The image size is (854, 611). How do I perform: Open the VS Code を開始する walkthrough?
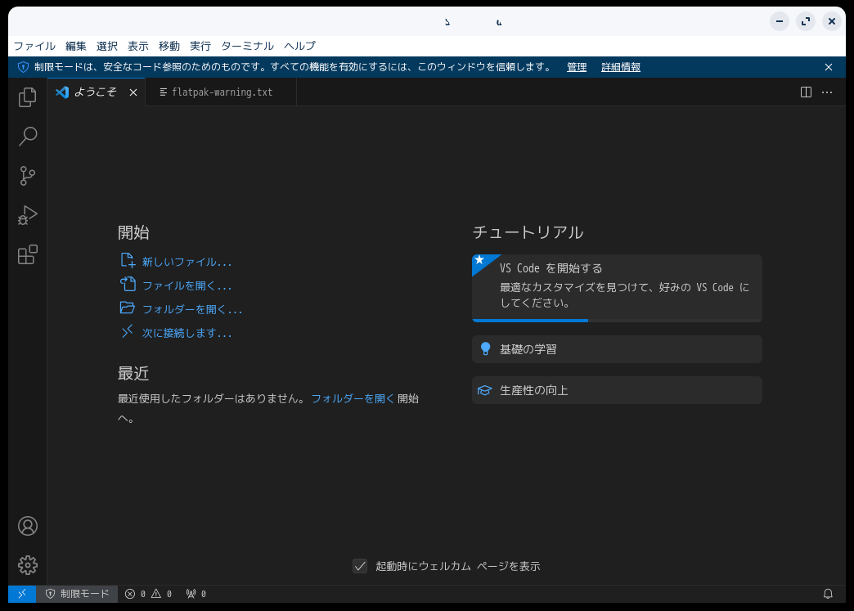pyautogui.click(x=617, y=288)
